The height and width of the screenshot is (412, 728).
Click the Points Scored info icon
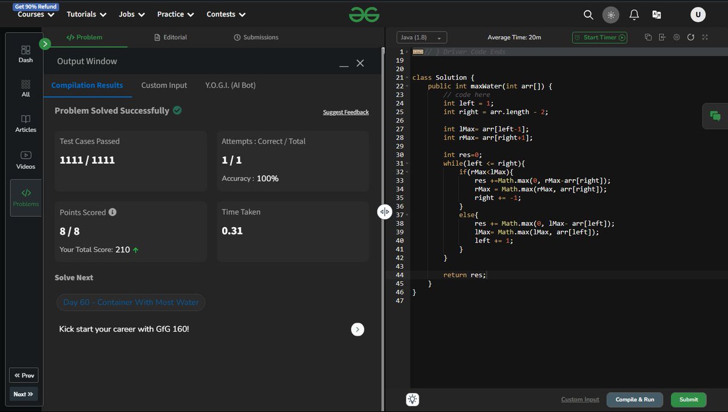click(112, 213)
